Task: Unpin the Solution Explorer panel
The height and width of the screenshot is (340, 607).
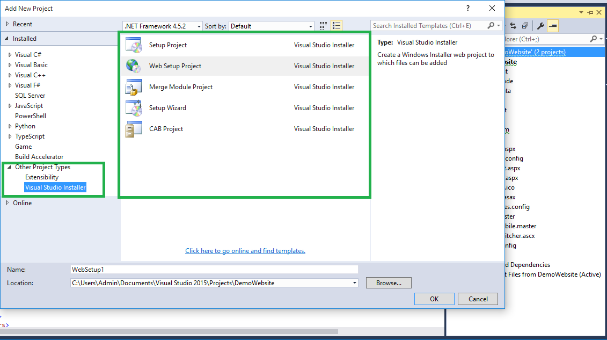Action: (x=590, y=12)
